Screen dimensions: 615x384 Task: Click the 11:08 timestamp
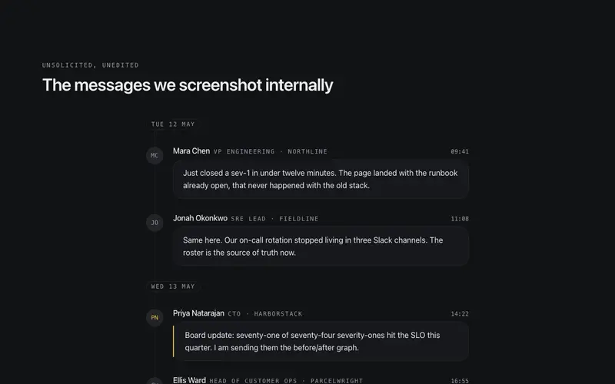click(x=460, y=219)
